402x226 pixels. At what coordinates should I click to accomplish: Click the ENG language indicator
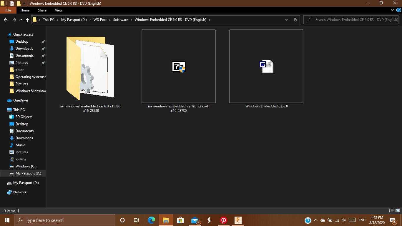(362, 220)
